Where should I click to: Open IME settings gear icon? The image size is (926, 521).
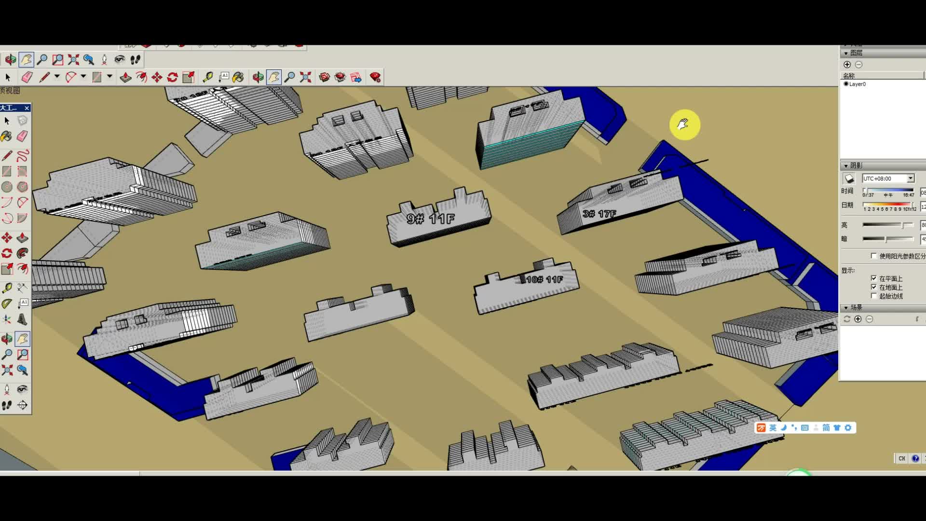(848, 428)
